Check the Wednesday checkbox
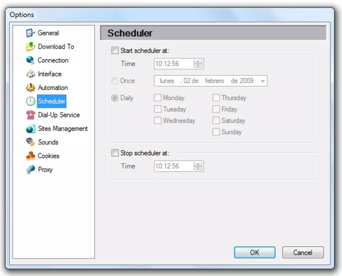This screenshot has width=342, height=276. click(x=157, y=120)
